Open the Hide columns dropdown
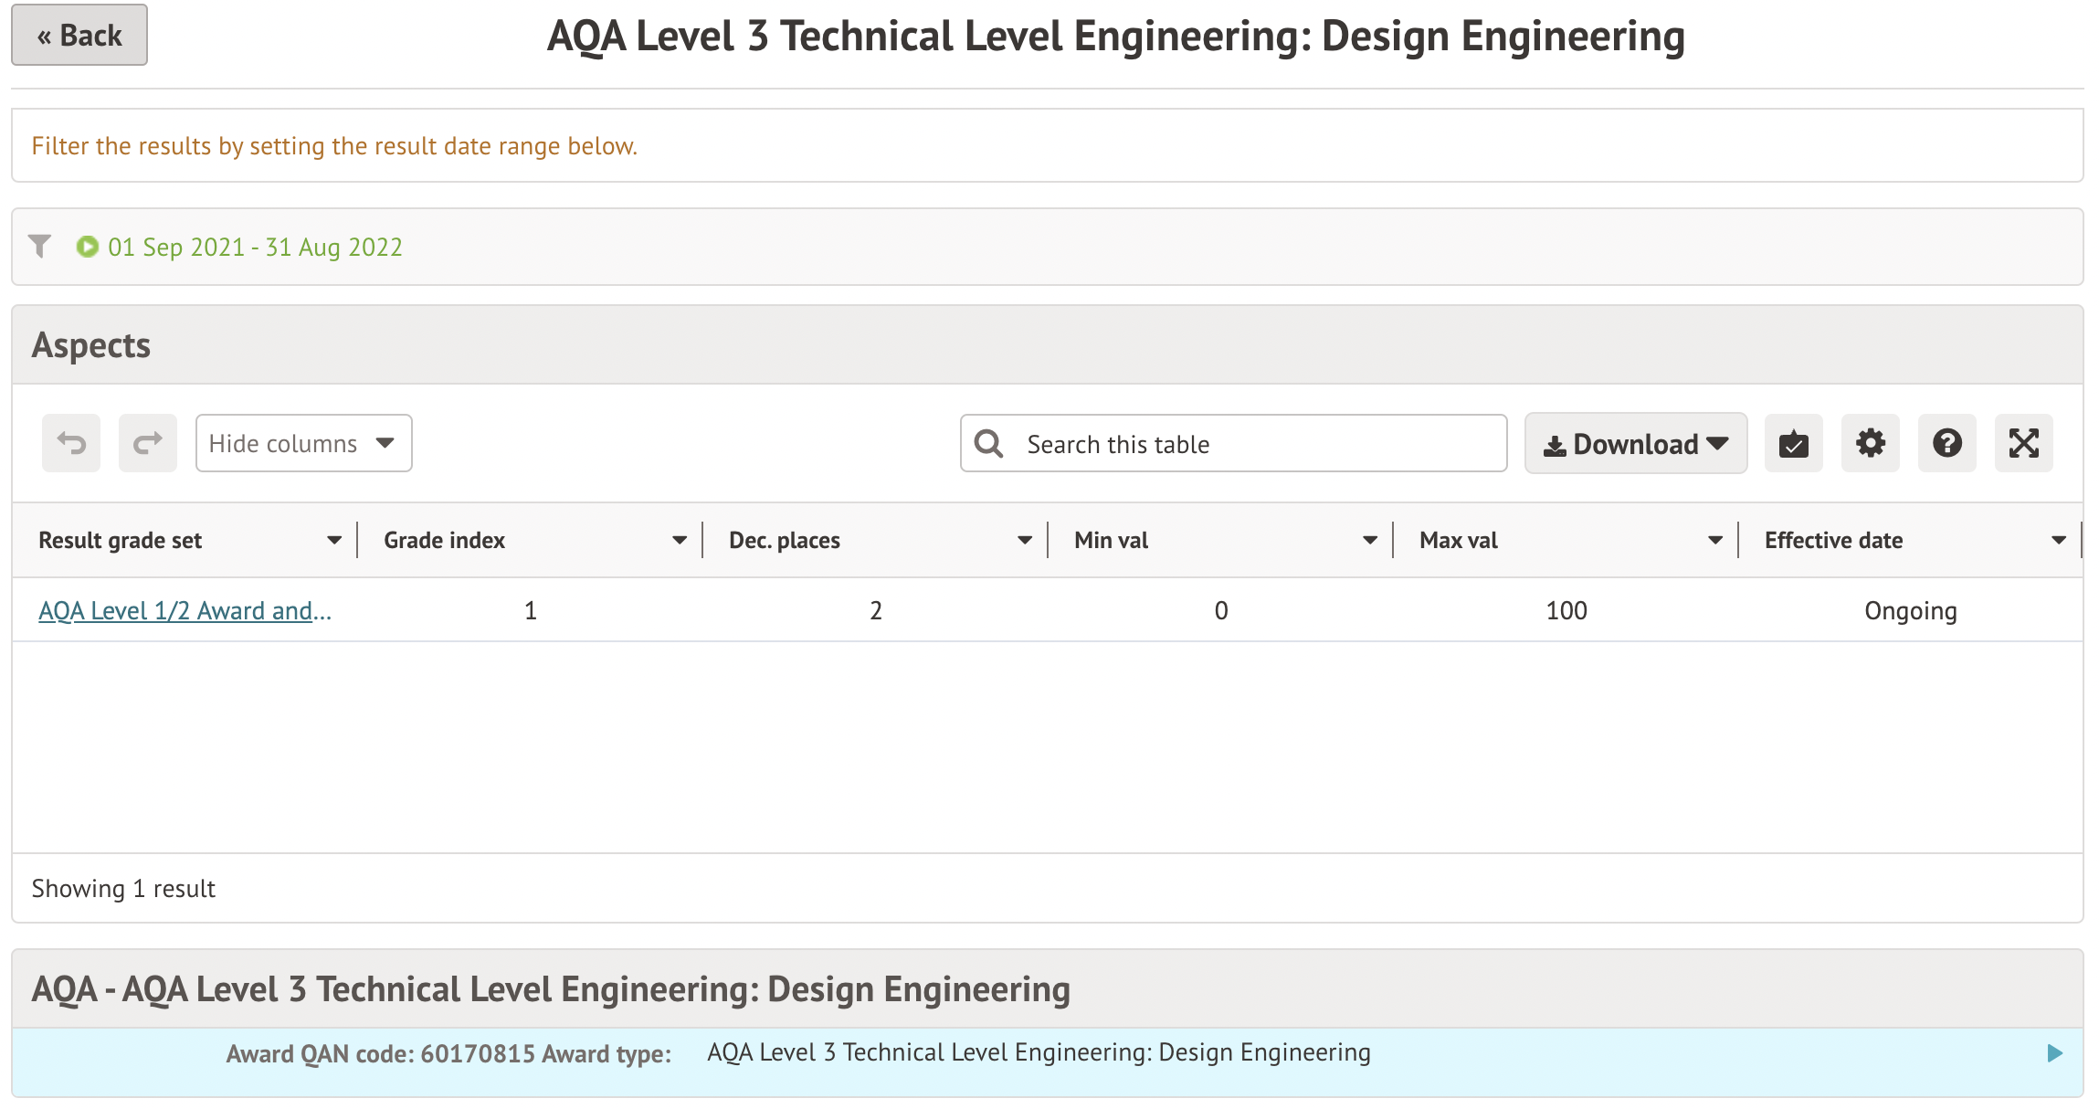Screen dimensions: 2099x1109 click(303, 444)
